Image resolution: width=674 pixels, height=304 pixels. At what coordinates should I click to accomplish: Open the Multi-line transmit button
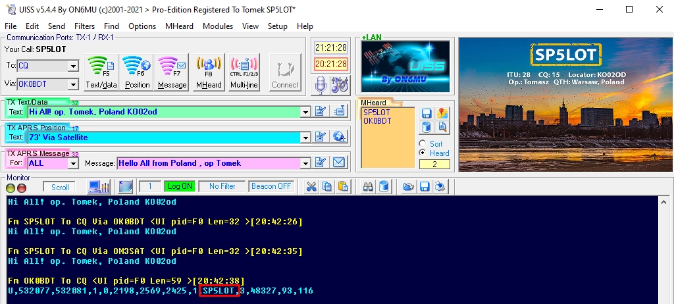click(244, 72)
